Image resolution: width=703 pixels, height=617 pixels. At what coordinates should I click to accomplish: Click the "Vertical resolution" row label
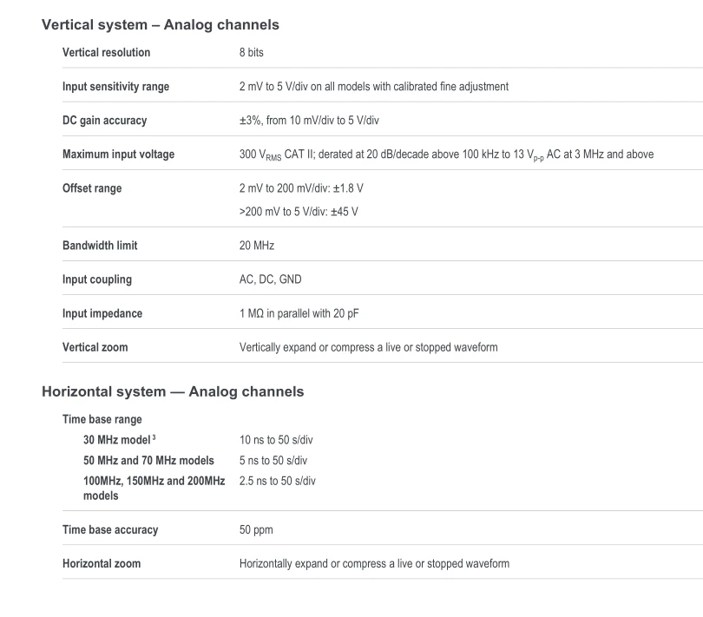click(x=106, y=53)
